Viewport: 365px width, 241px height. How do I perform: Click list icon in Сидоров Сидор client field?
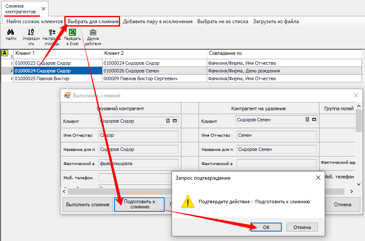tap(168, 121)
